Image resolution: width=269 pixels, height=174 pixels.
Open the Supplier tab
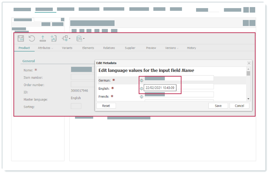coord(130,48)
